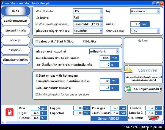Toggle checkbox next to ชนิดของสัญญาณวัดรอบ
This screenshot has height=130, width=165.
tap(37, 24)
